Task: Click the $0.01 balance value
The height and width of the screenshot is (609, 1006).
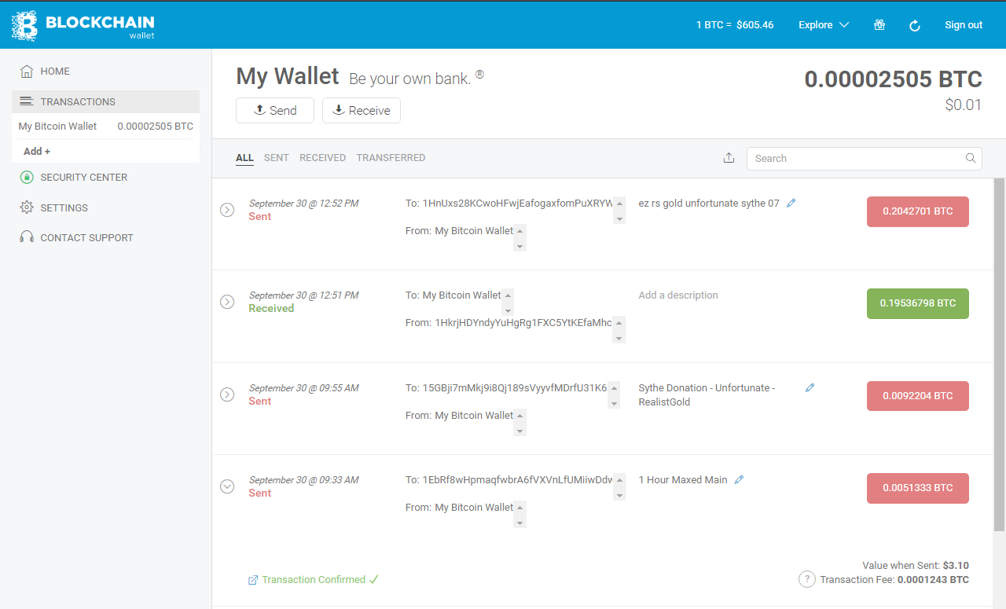Action: pyautogui.click(x=964, y=105)
